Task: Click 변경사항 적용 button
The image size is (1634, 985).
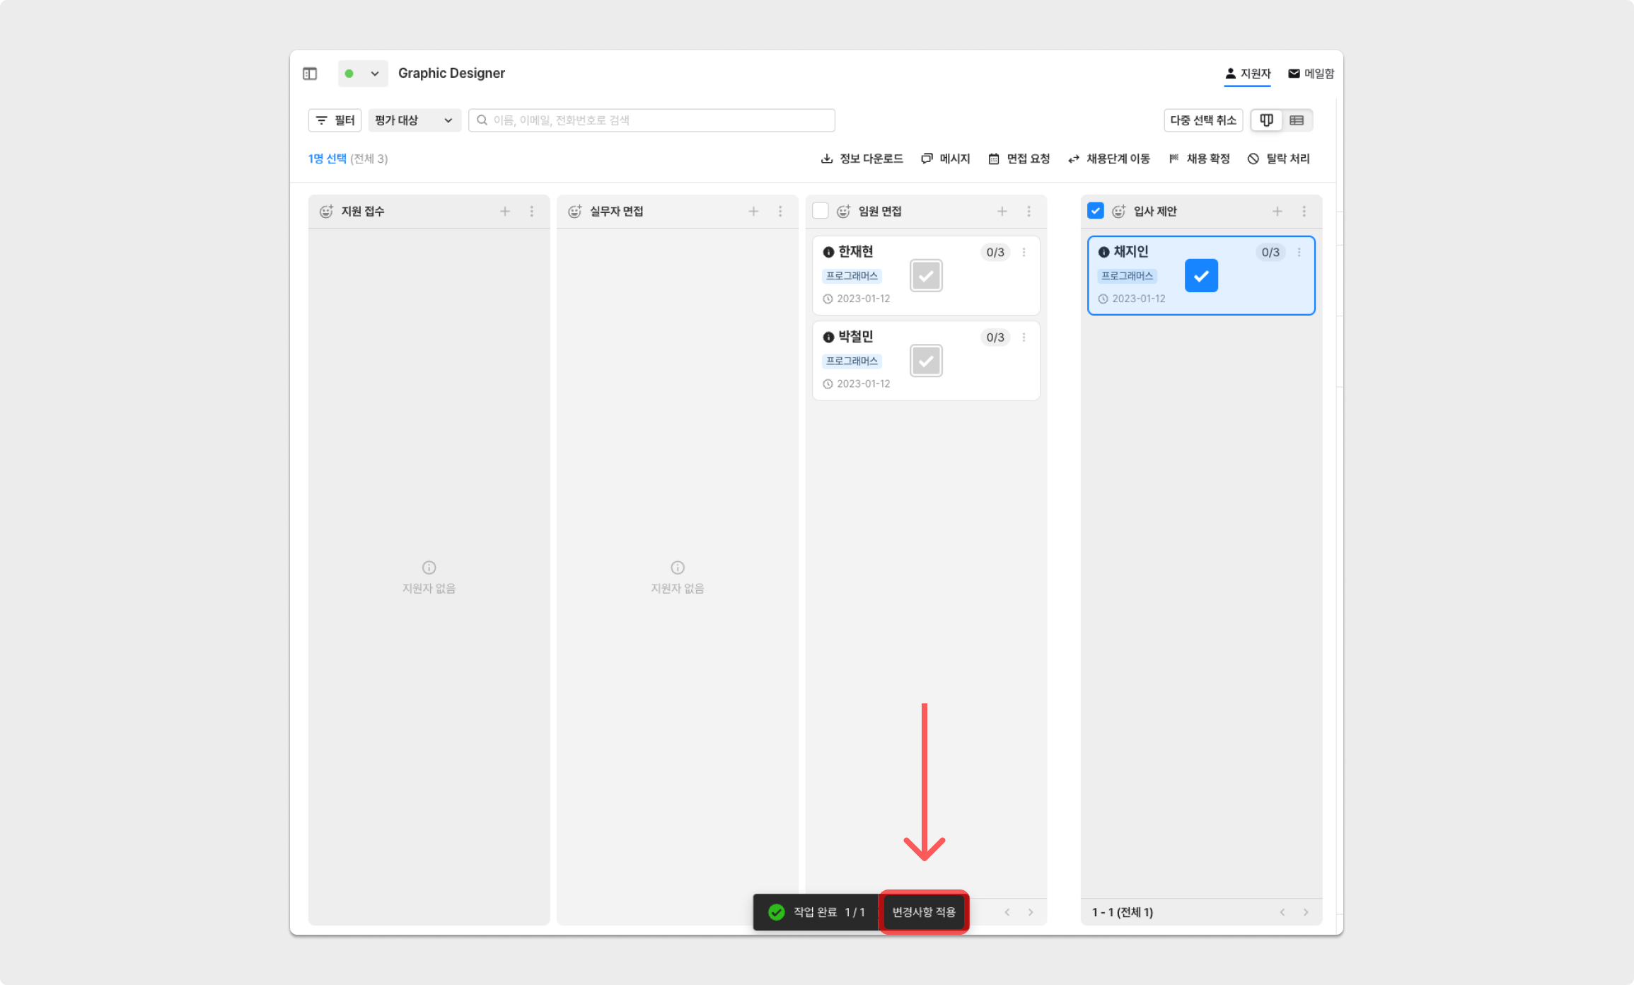Action: [x=924, y=912]
